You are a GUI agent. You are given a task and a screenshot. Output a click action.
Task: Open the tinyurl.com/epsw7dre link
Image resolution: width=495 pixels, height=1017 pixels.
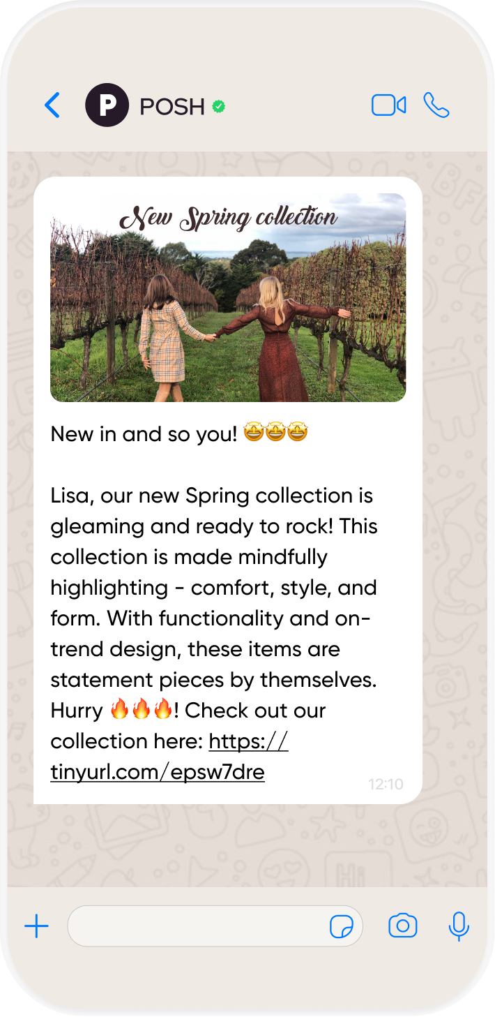169,757
